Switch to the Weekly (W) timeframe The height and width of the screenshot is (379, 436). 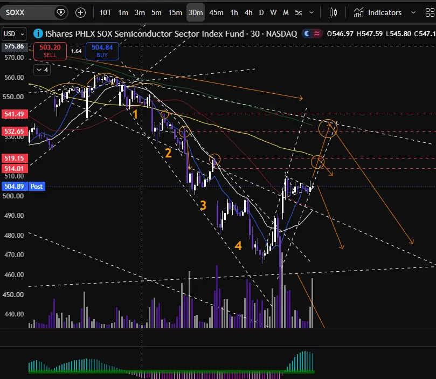pyautogui.click(x=273, y=12)
